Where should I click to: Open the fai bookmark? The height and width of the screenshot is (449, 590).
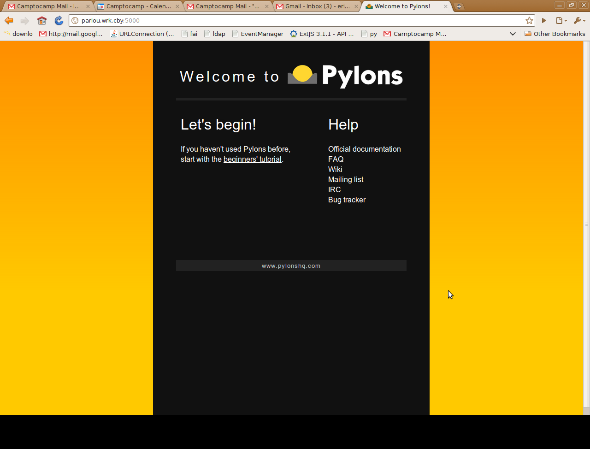[189, 34]
